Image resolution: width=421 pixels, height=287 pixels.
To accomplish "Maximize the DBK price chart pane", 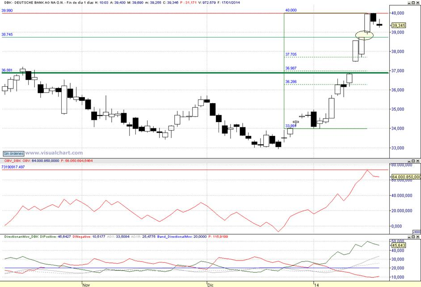I will coord(413,2).
